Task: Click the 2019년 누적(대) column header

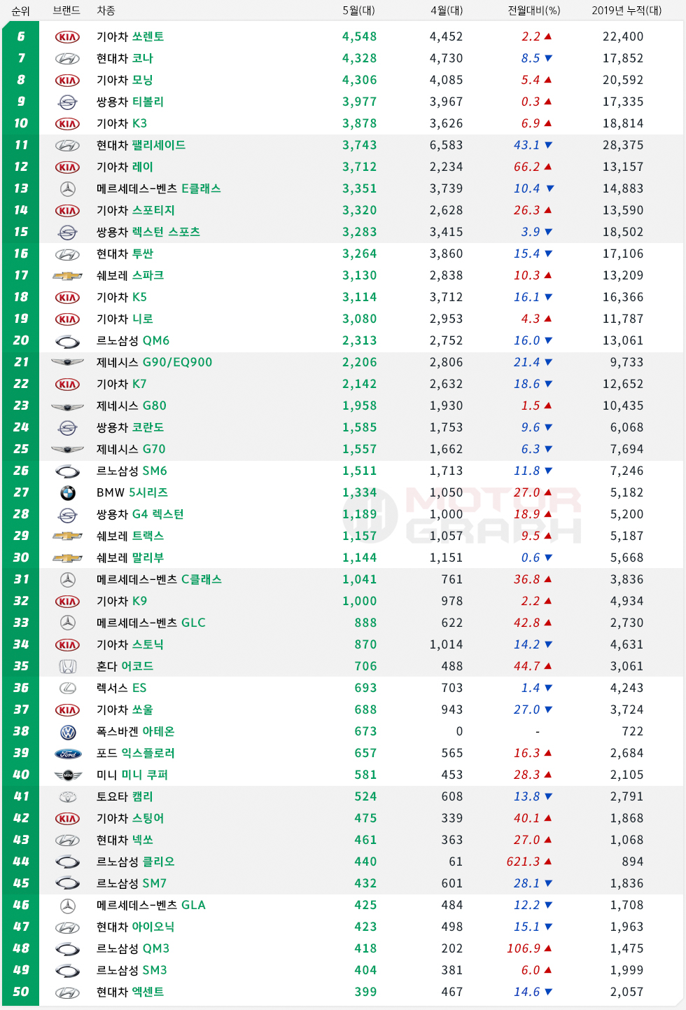Action: [x=626, y=11]
